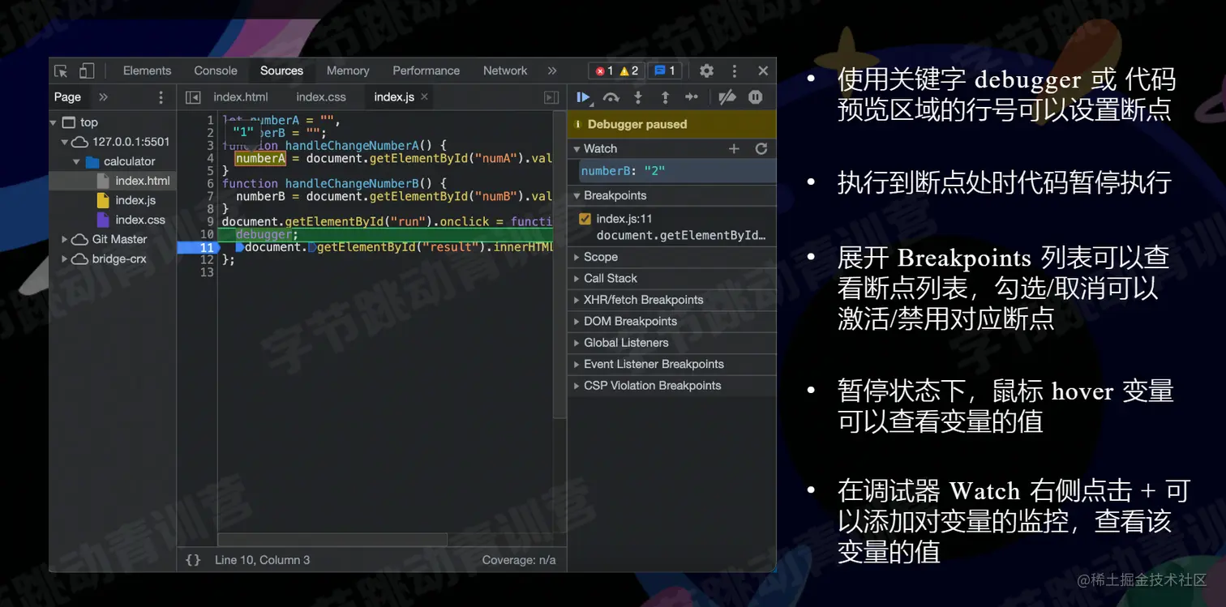Toggle pause on exceptions
The image size is (1226, 607).
point(755,97)
